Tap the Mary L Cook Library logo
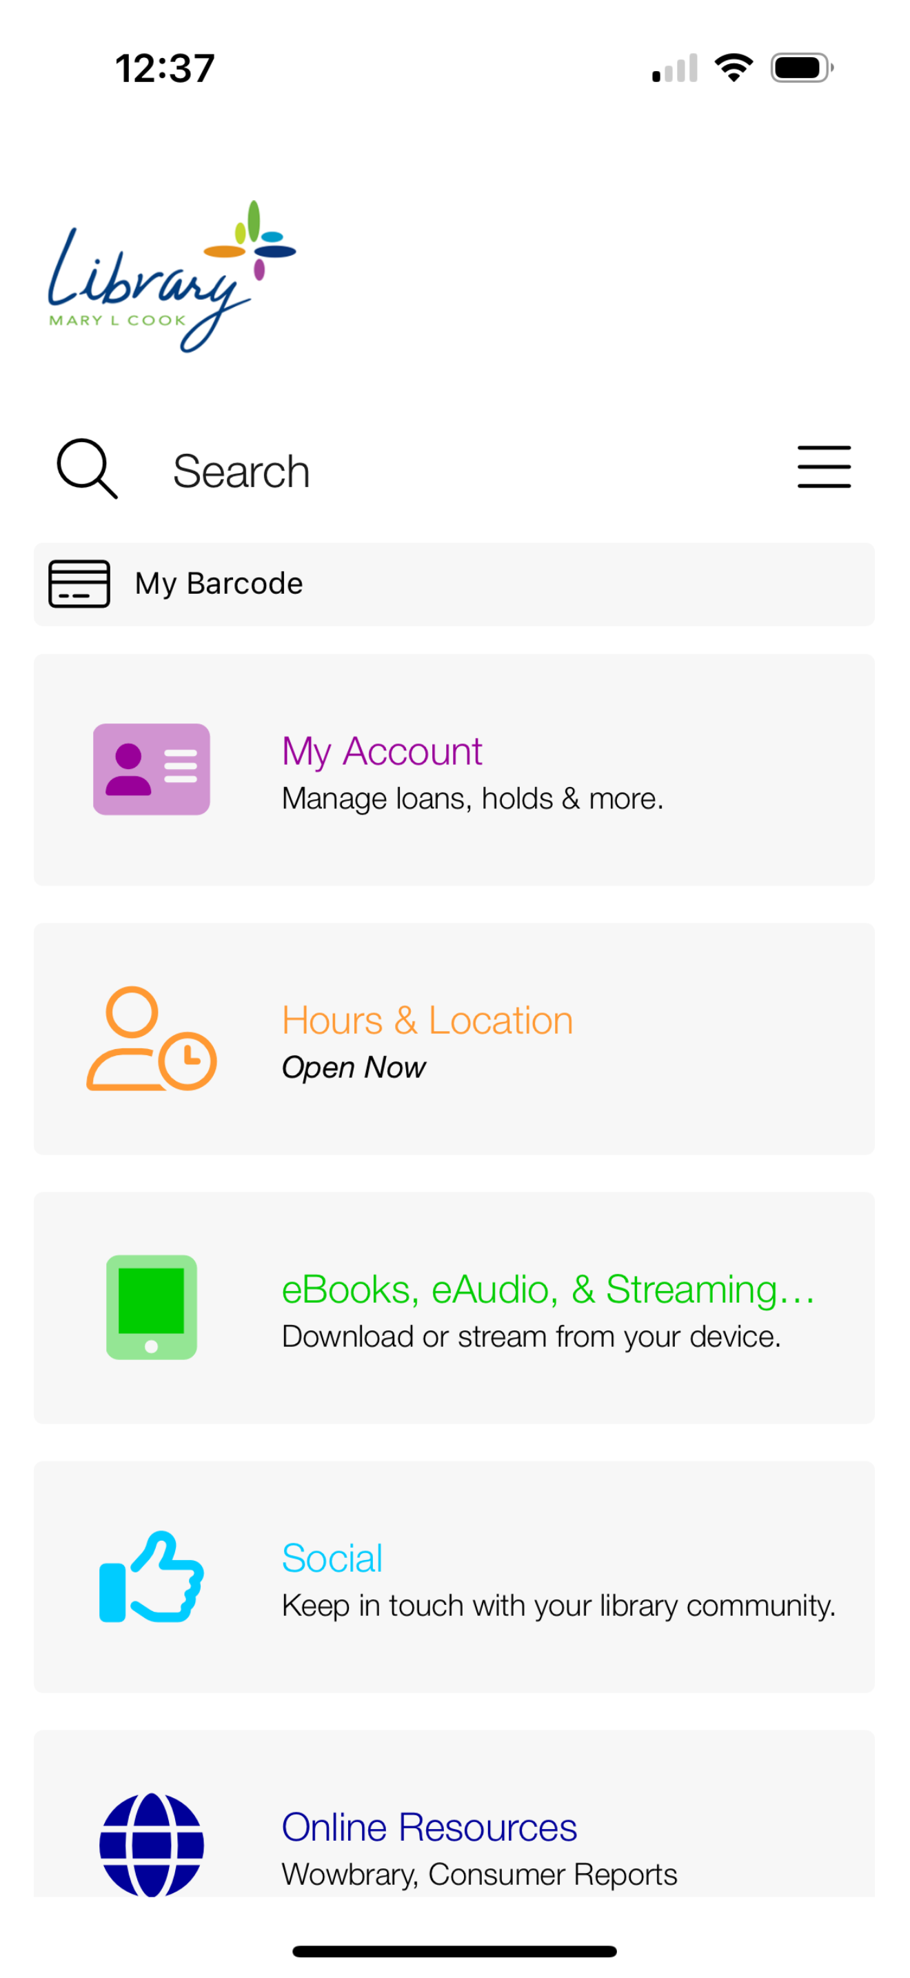910x1978 pixels. [172, 277]
